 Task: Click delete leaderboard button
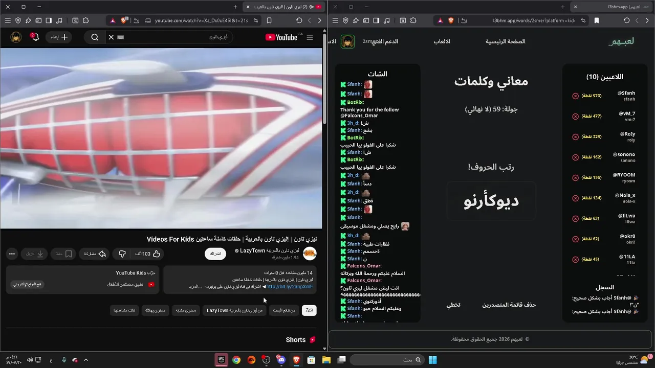509,305
